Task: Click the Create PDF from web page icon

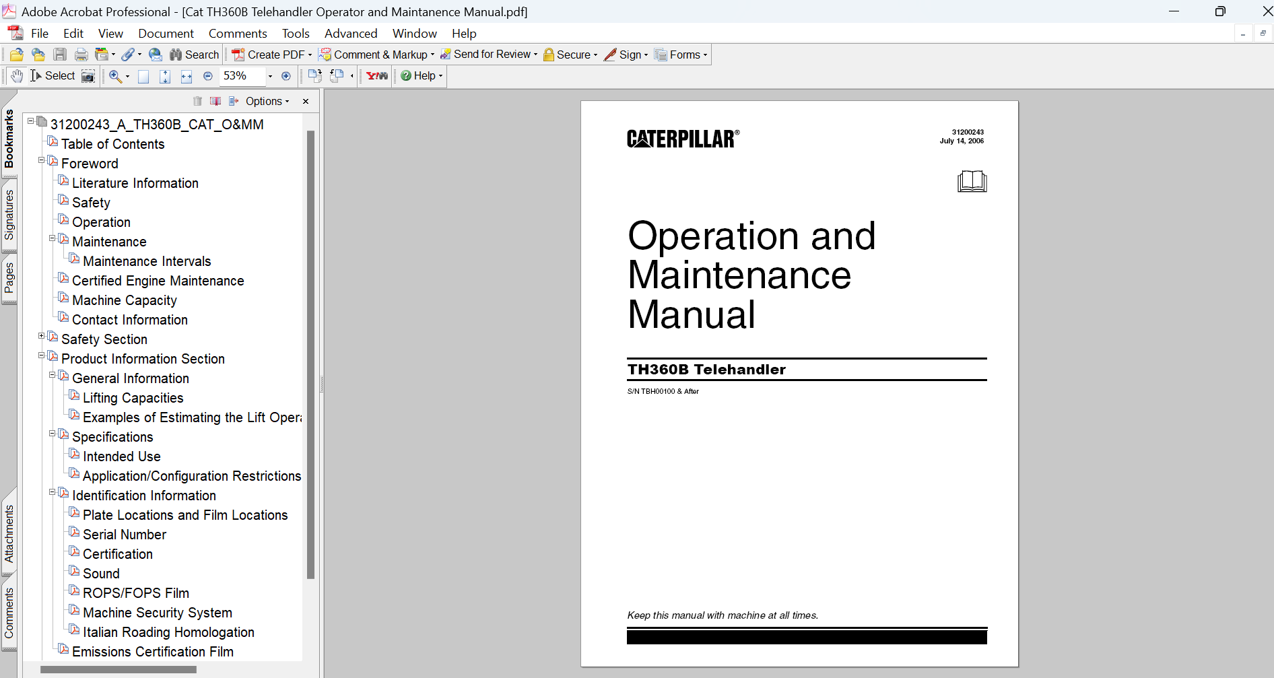Action: tap(38, 55)
